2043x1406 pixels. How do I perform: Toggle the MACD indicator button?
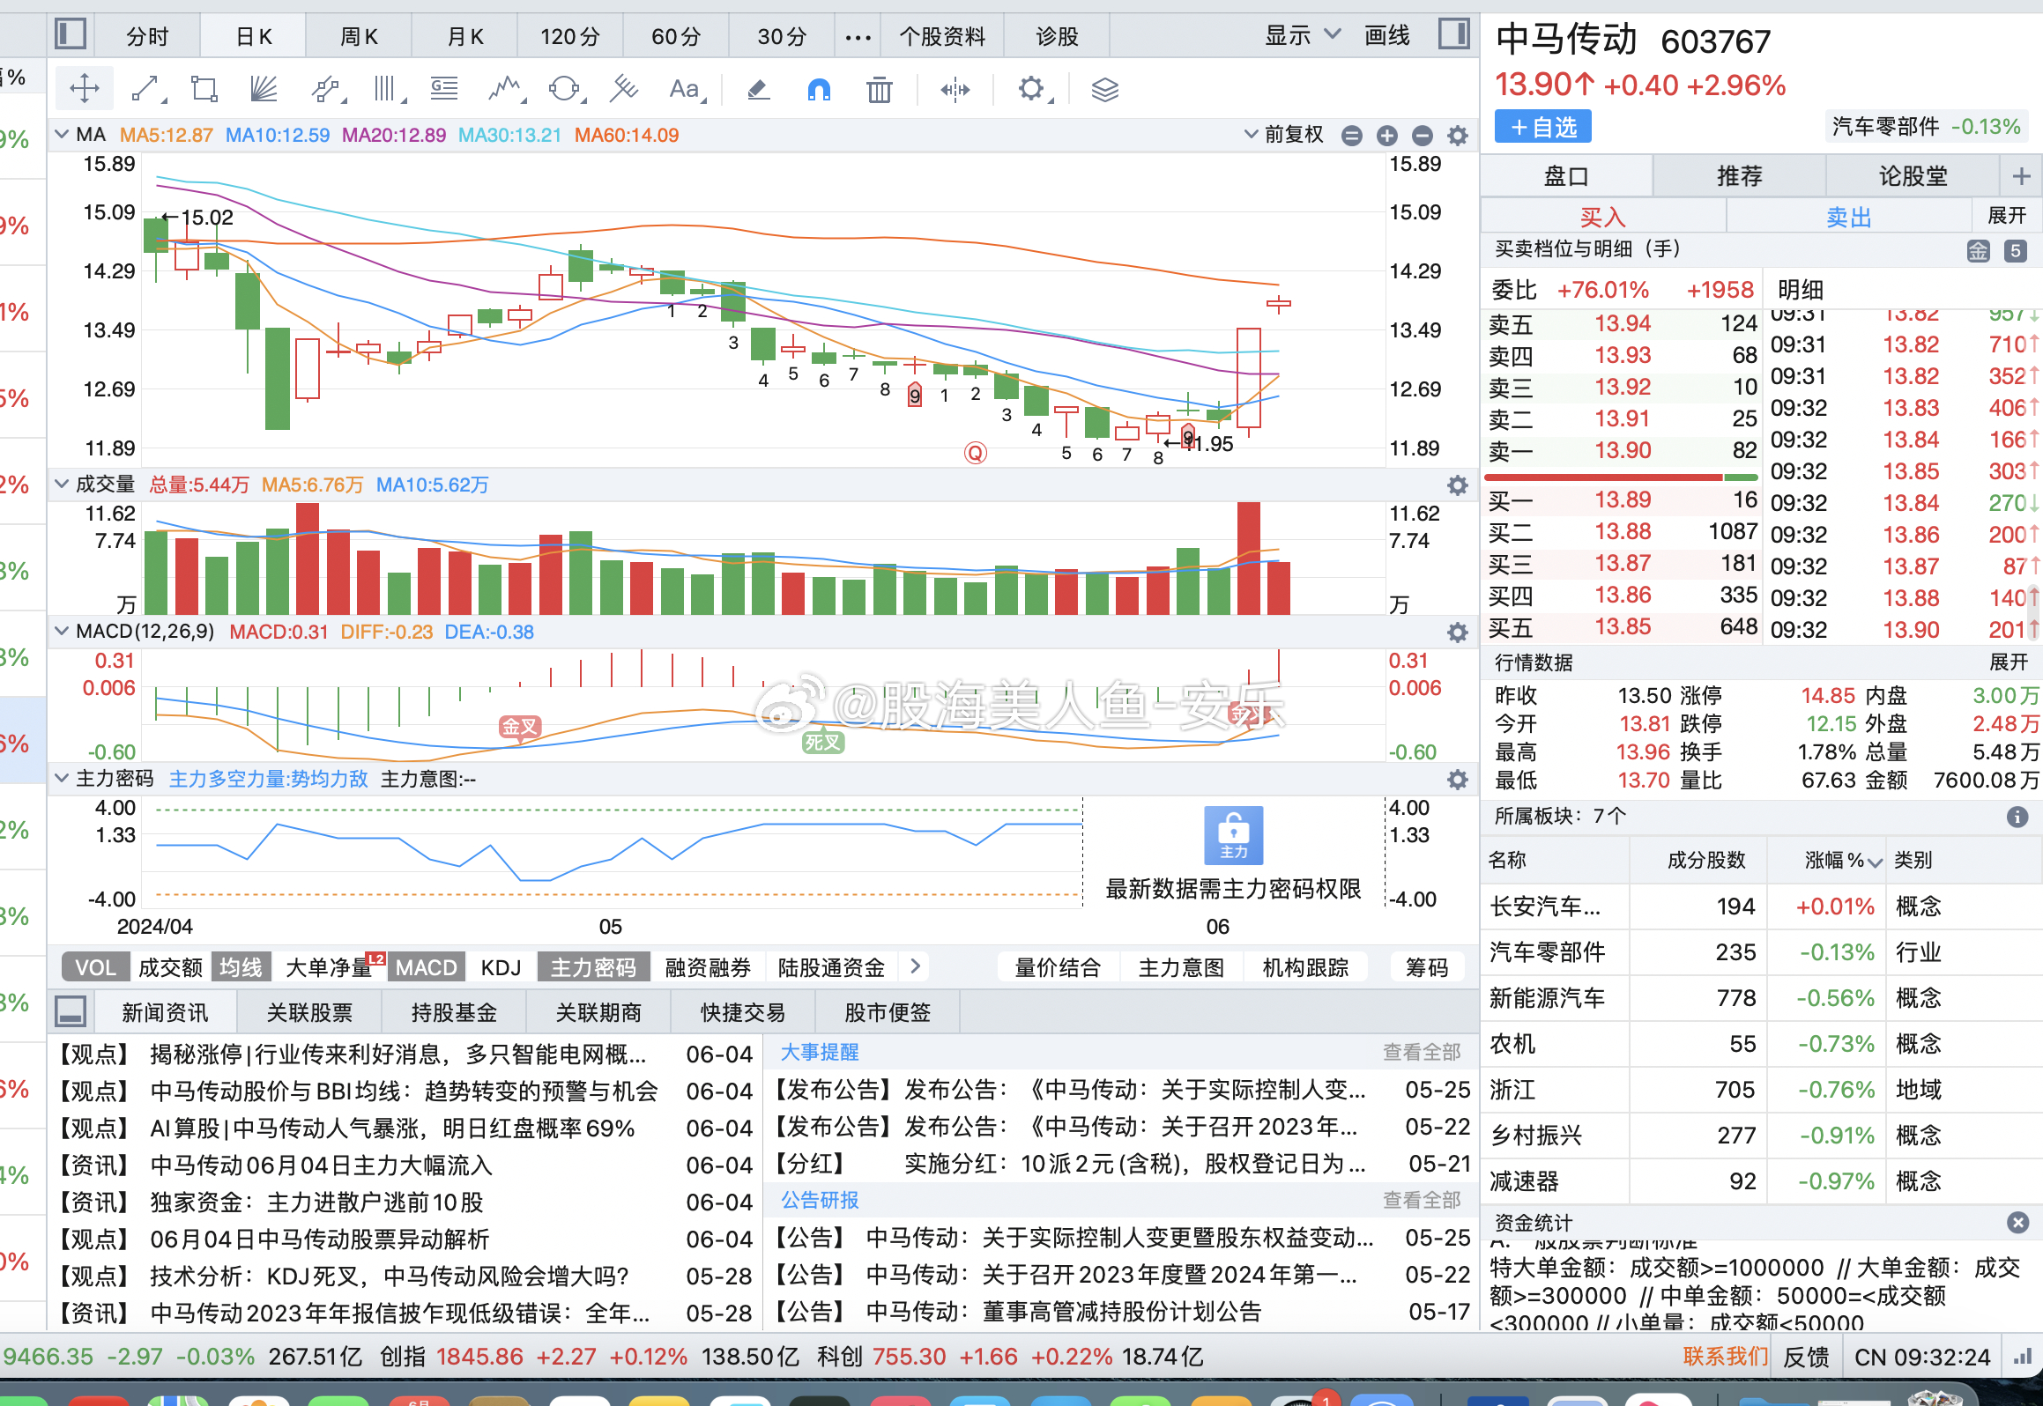tap(426, 967)
